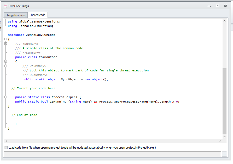Minimize the OwnCodeUsings window

pos(209,6)
